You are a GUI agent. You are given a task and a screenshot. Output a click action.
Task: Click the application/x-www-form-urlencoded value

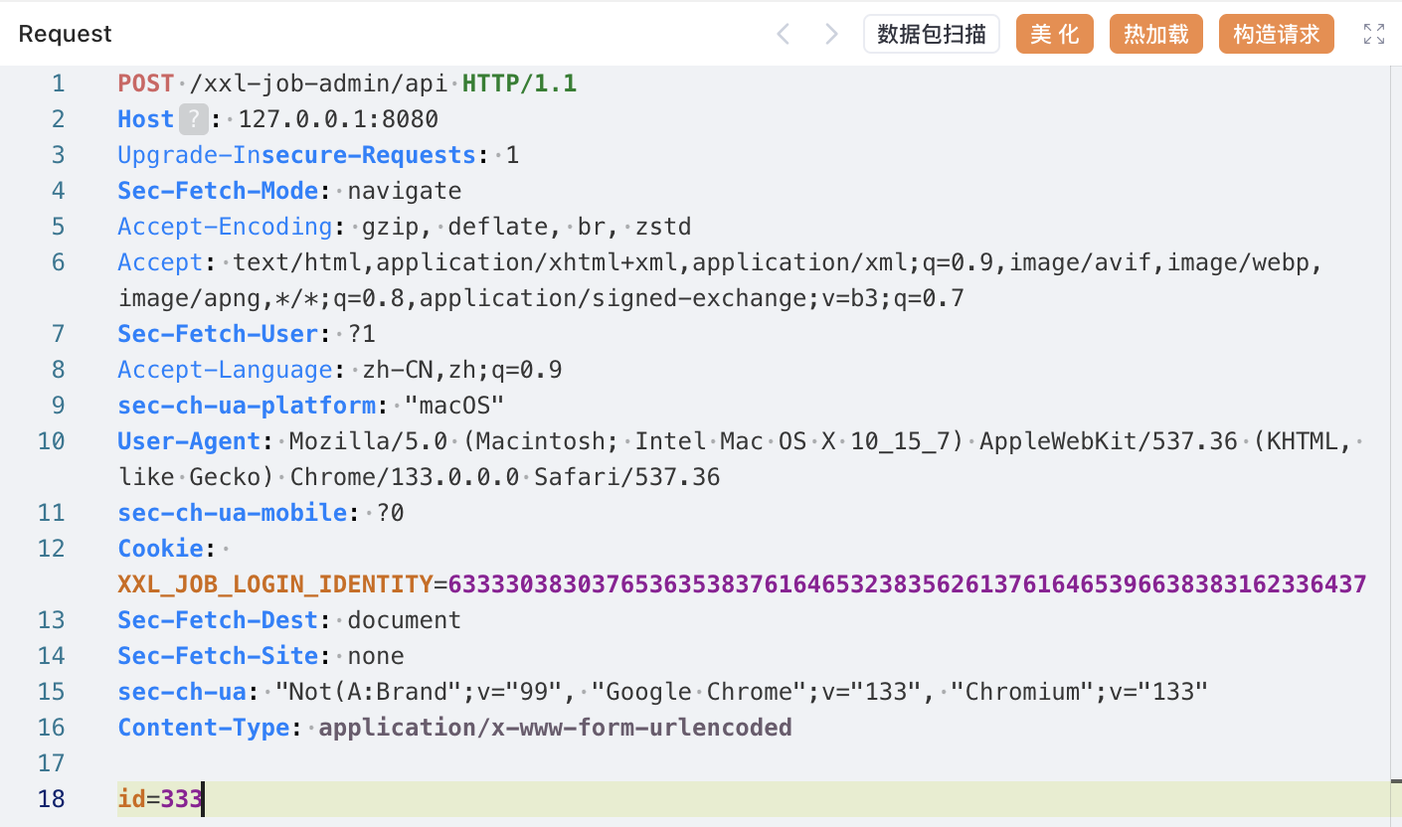[x=555, y=728]
